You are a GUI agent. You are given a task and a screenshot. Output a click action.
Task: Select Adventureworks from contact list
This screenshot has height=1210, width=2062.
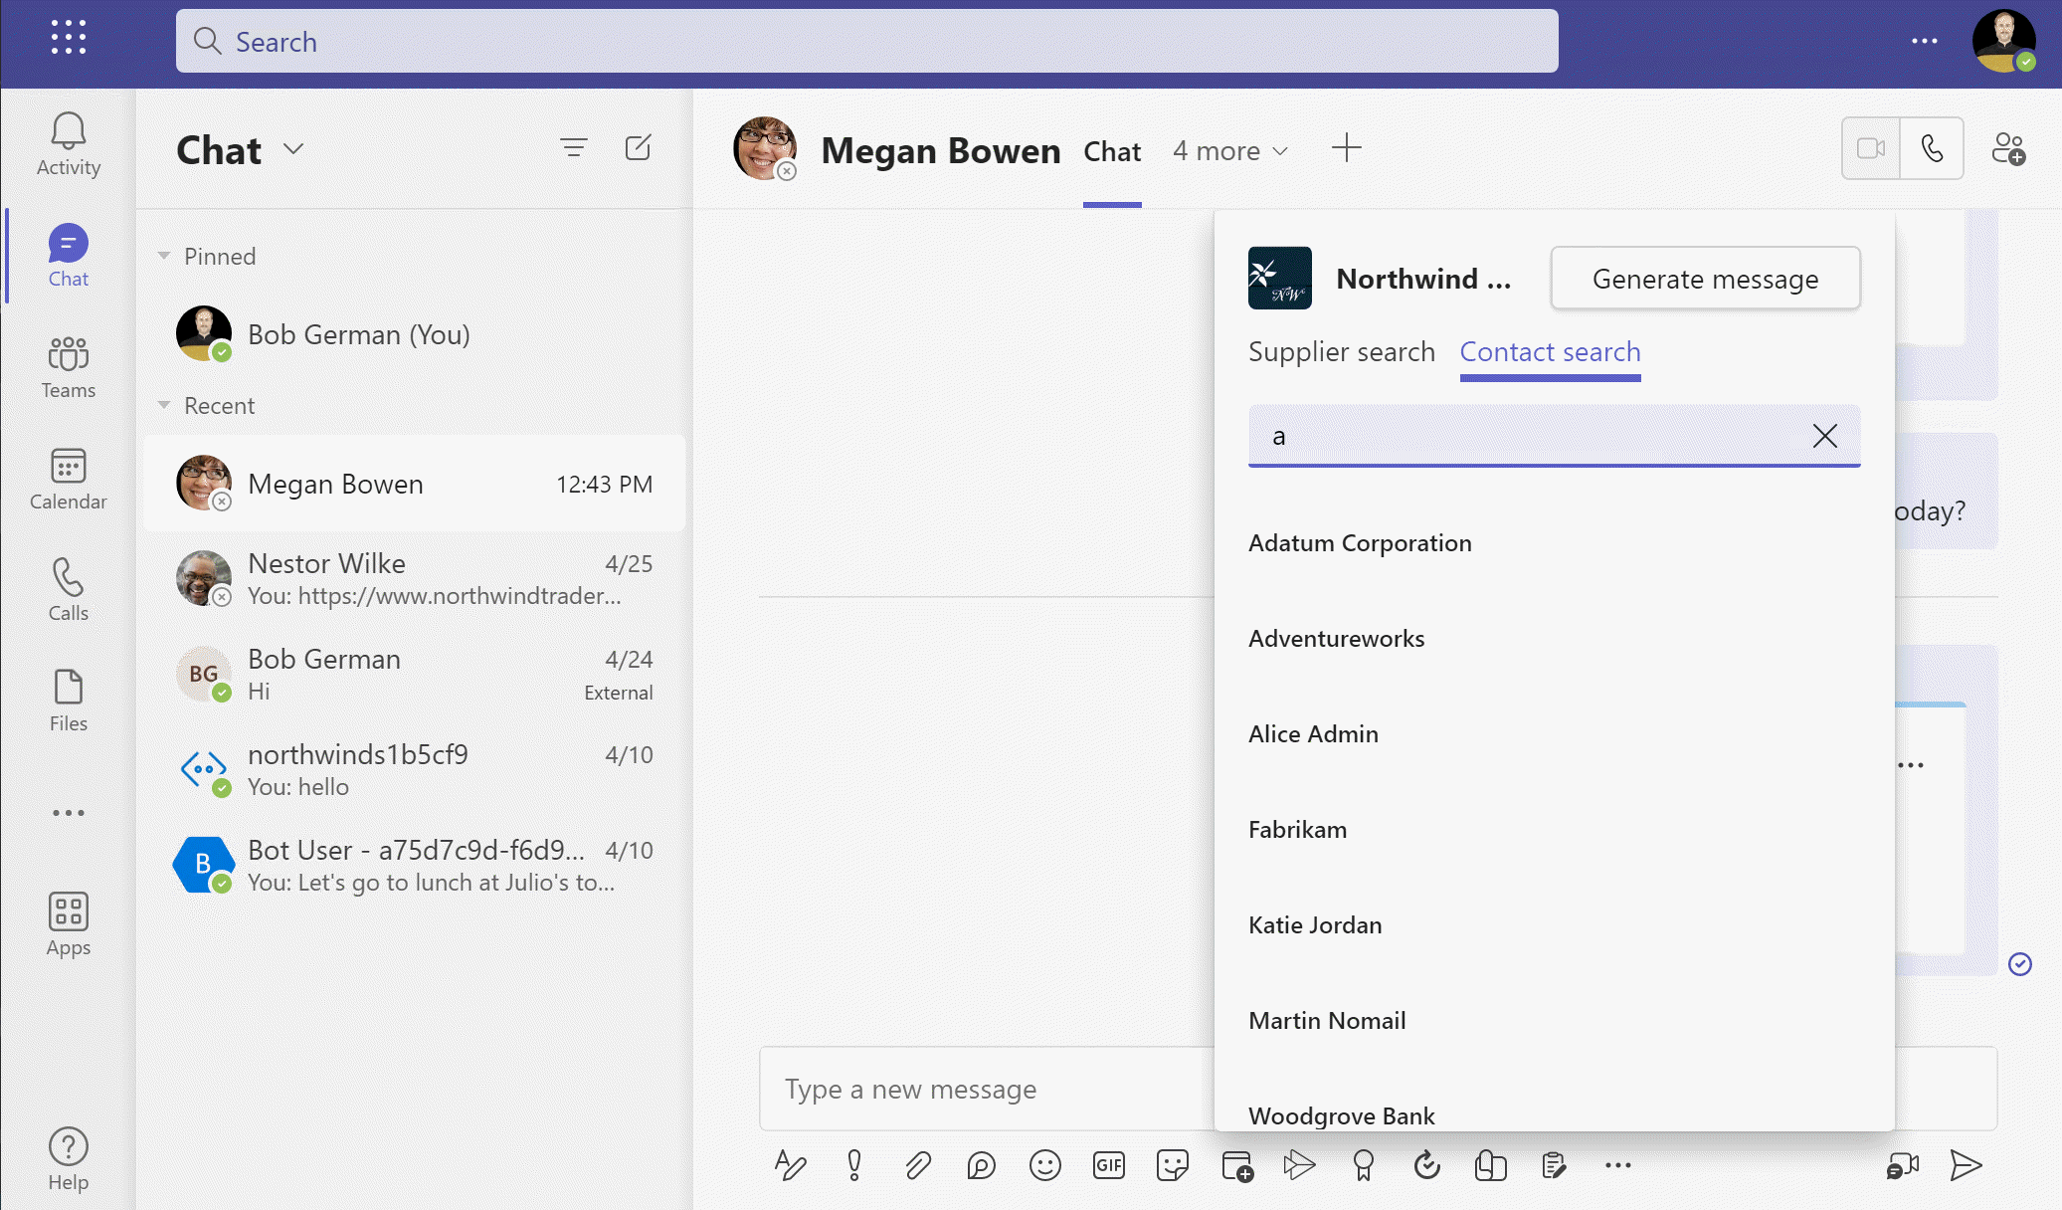1336,638
